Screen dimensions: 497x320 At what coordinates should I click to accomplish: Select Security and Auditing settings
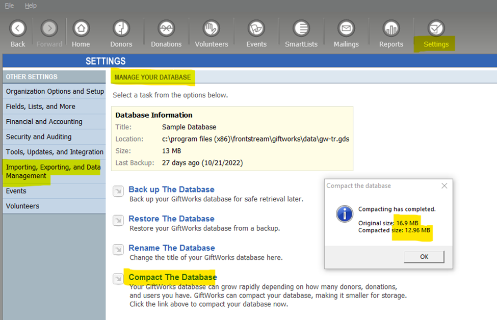pos(54,137)
